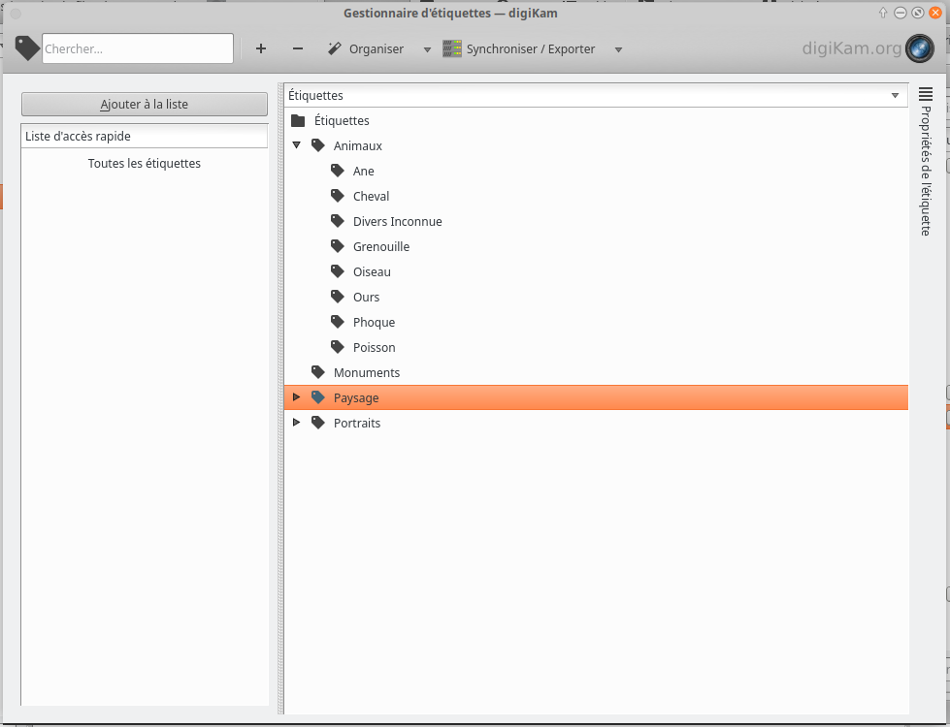Minimize the Gestionnaire d'étiquettes window
The image size is (950, 727).
(901, 13)
